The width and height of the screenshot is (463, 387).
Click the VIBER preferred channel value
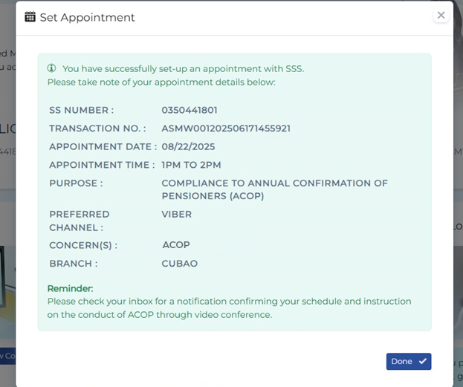[x=177, y=214]
